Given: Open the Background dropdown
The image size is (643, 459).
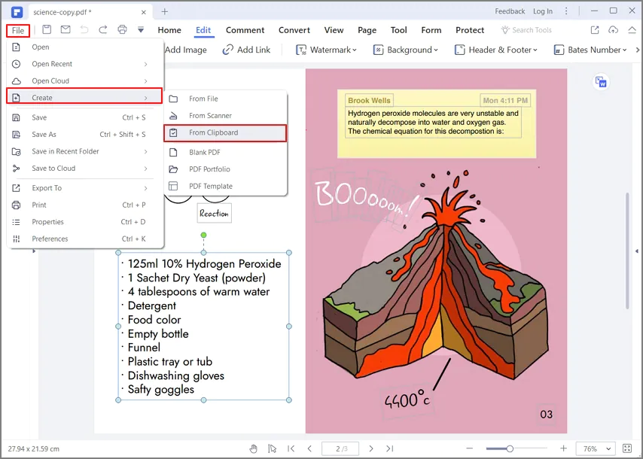Looking at the screenshot, I should pyautogui.click(x=406, y=50).
